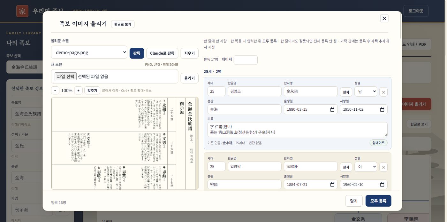447x222 pixels.
Task: Toggle 한글로 보기 in background page
Action: (x=419, y=124)
